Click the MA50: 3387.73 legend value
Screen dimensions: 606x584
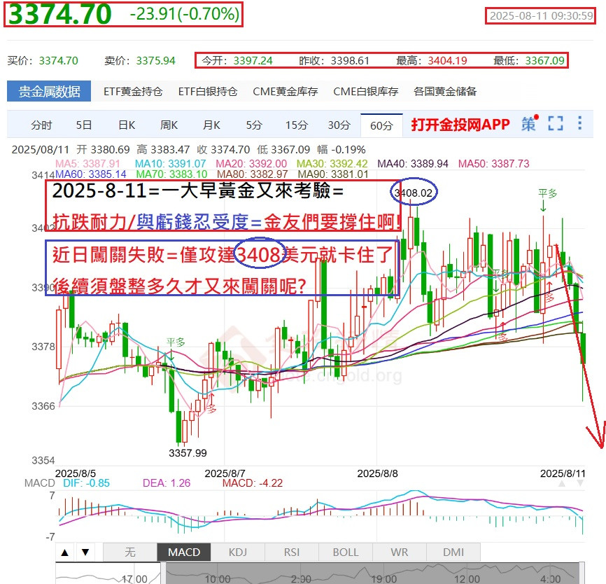point(493,164)
